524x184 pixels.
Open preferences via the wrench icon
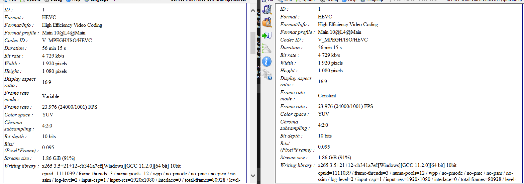click(267, 49)
